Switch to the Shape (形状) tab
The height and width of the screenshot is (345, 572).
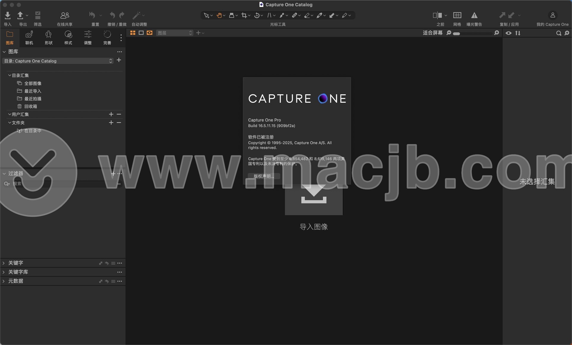[49, 38]
